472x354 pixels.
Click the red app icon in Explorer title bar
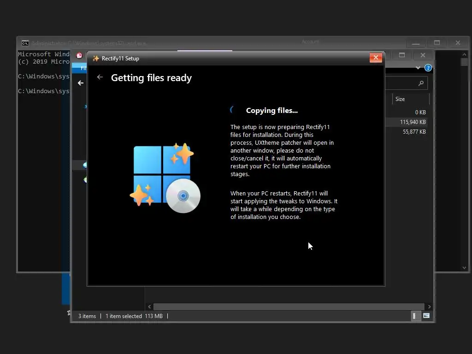(79, 55)
